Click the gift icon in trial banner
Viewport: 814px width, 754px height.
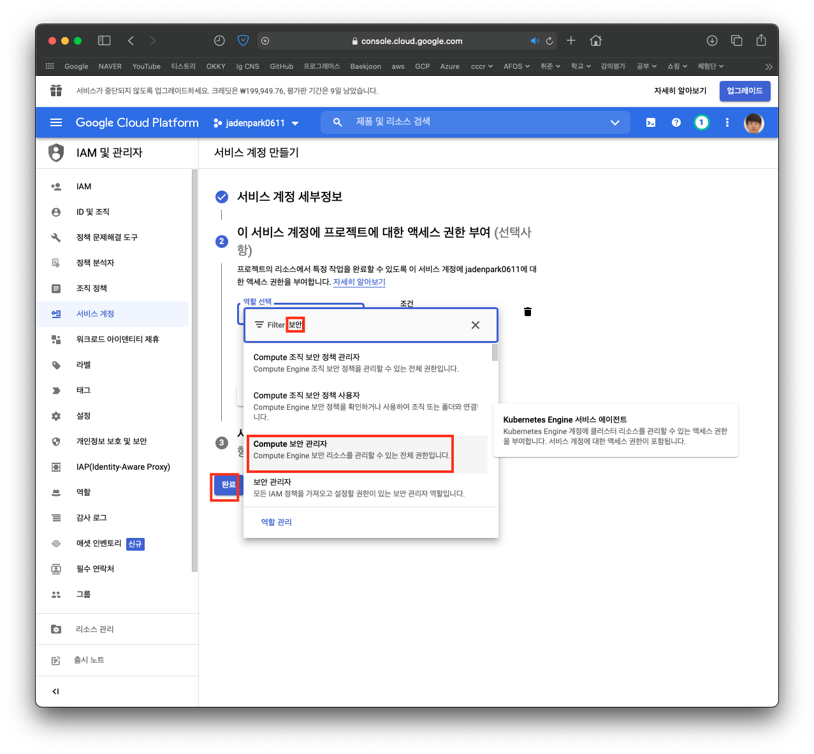click(56, 91)
